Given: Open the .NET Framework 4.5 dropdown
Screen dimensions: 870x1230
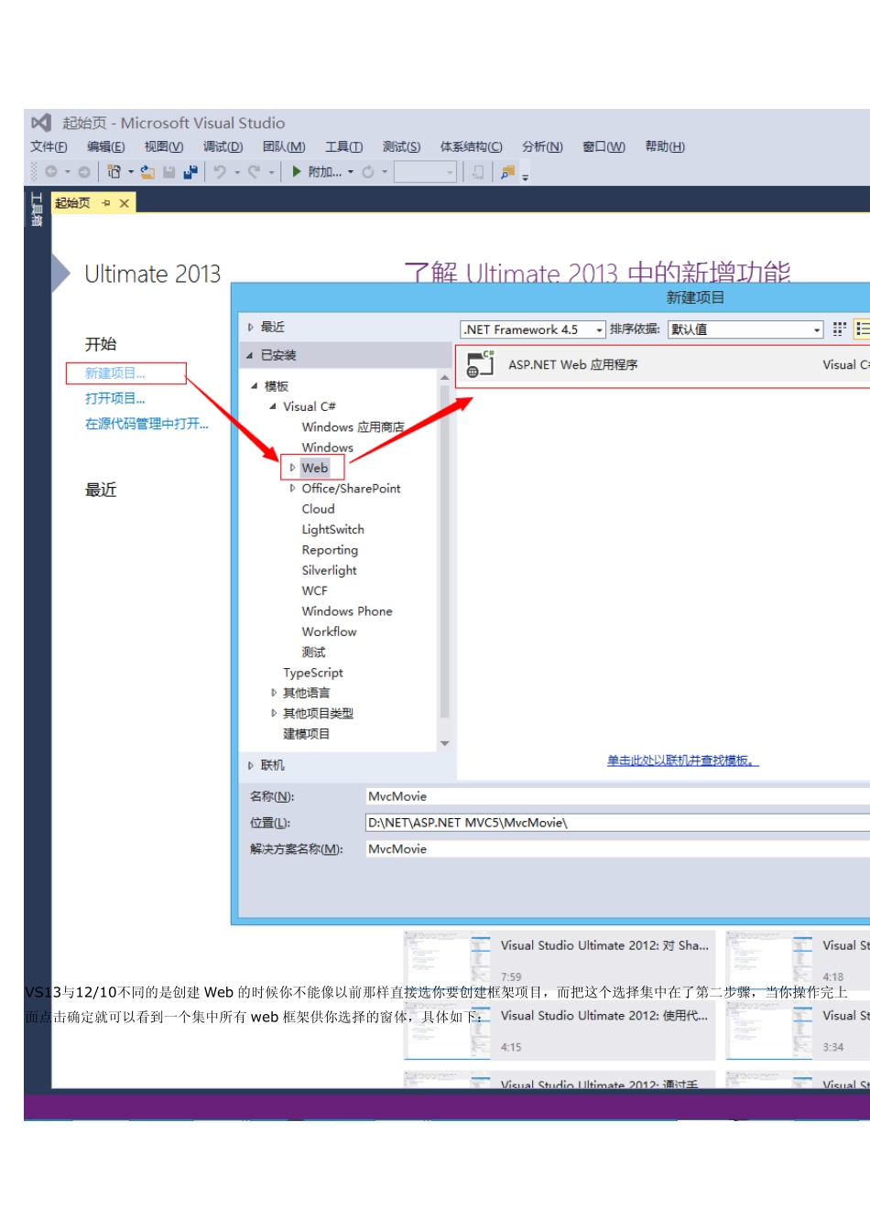Looking at the screenshot, I should [533, 329].
